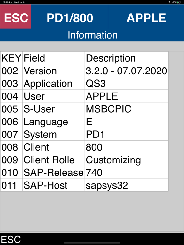
Task: Select the Application QS3 row
Action: click(x=84, y=84)
